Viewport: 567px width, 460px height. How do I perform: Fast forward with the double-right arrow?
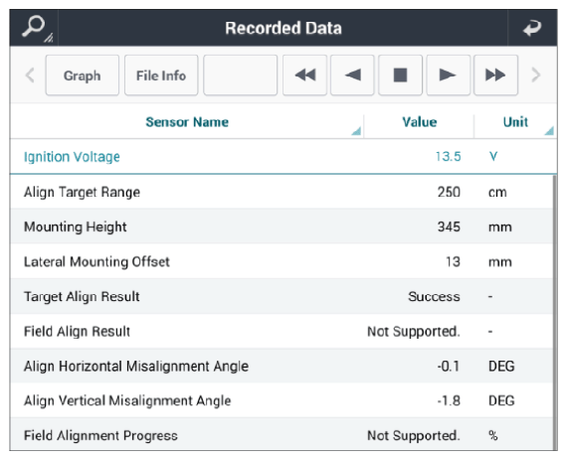495,76
